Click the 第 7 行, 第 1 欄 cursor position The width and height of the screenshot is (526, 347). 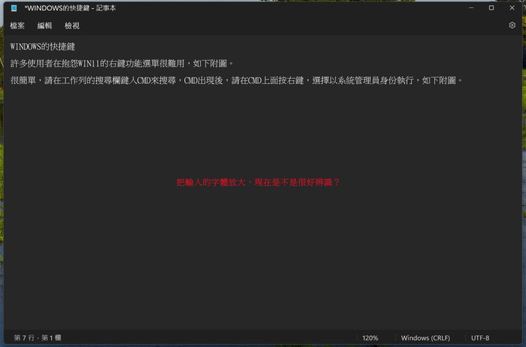tap(37, 338)
